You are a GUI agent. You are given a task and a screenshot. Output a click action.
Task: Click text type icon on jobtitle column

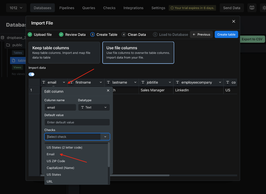(143, 83)
